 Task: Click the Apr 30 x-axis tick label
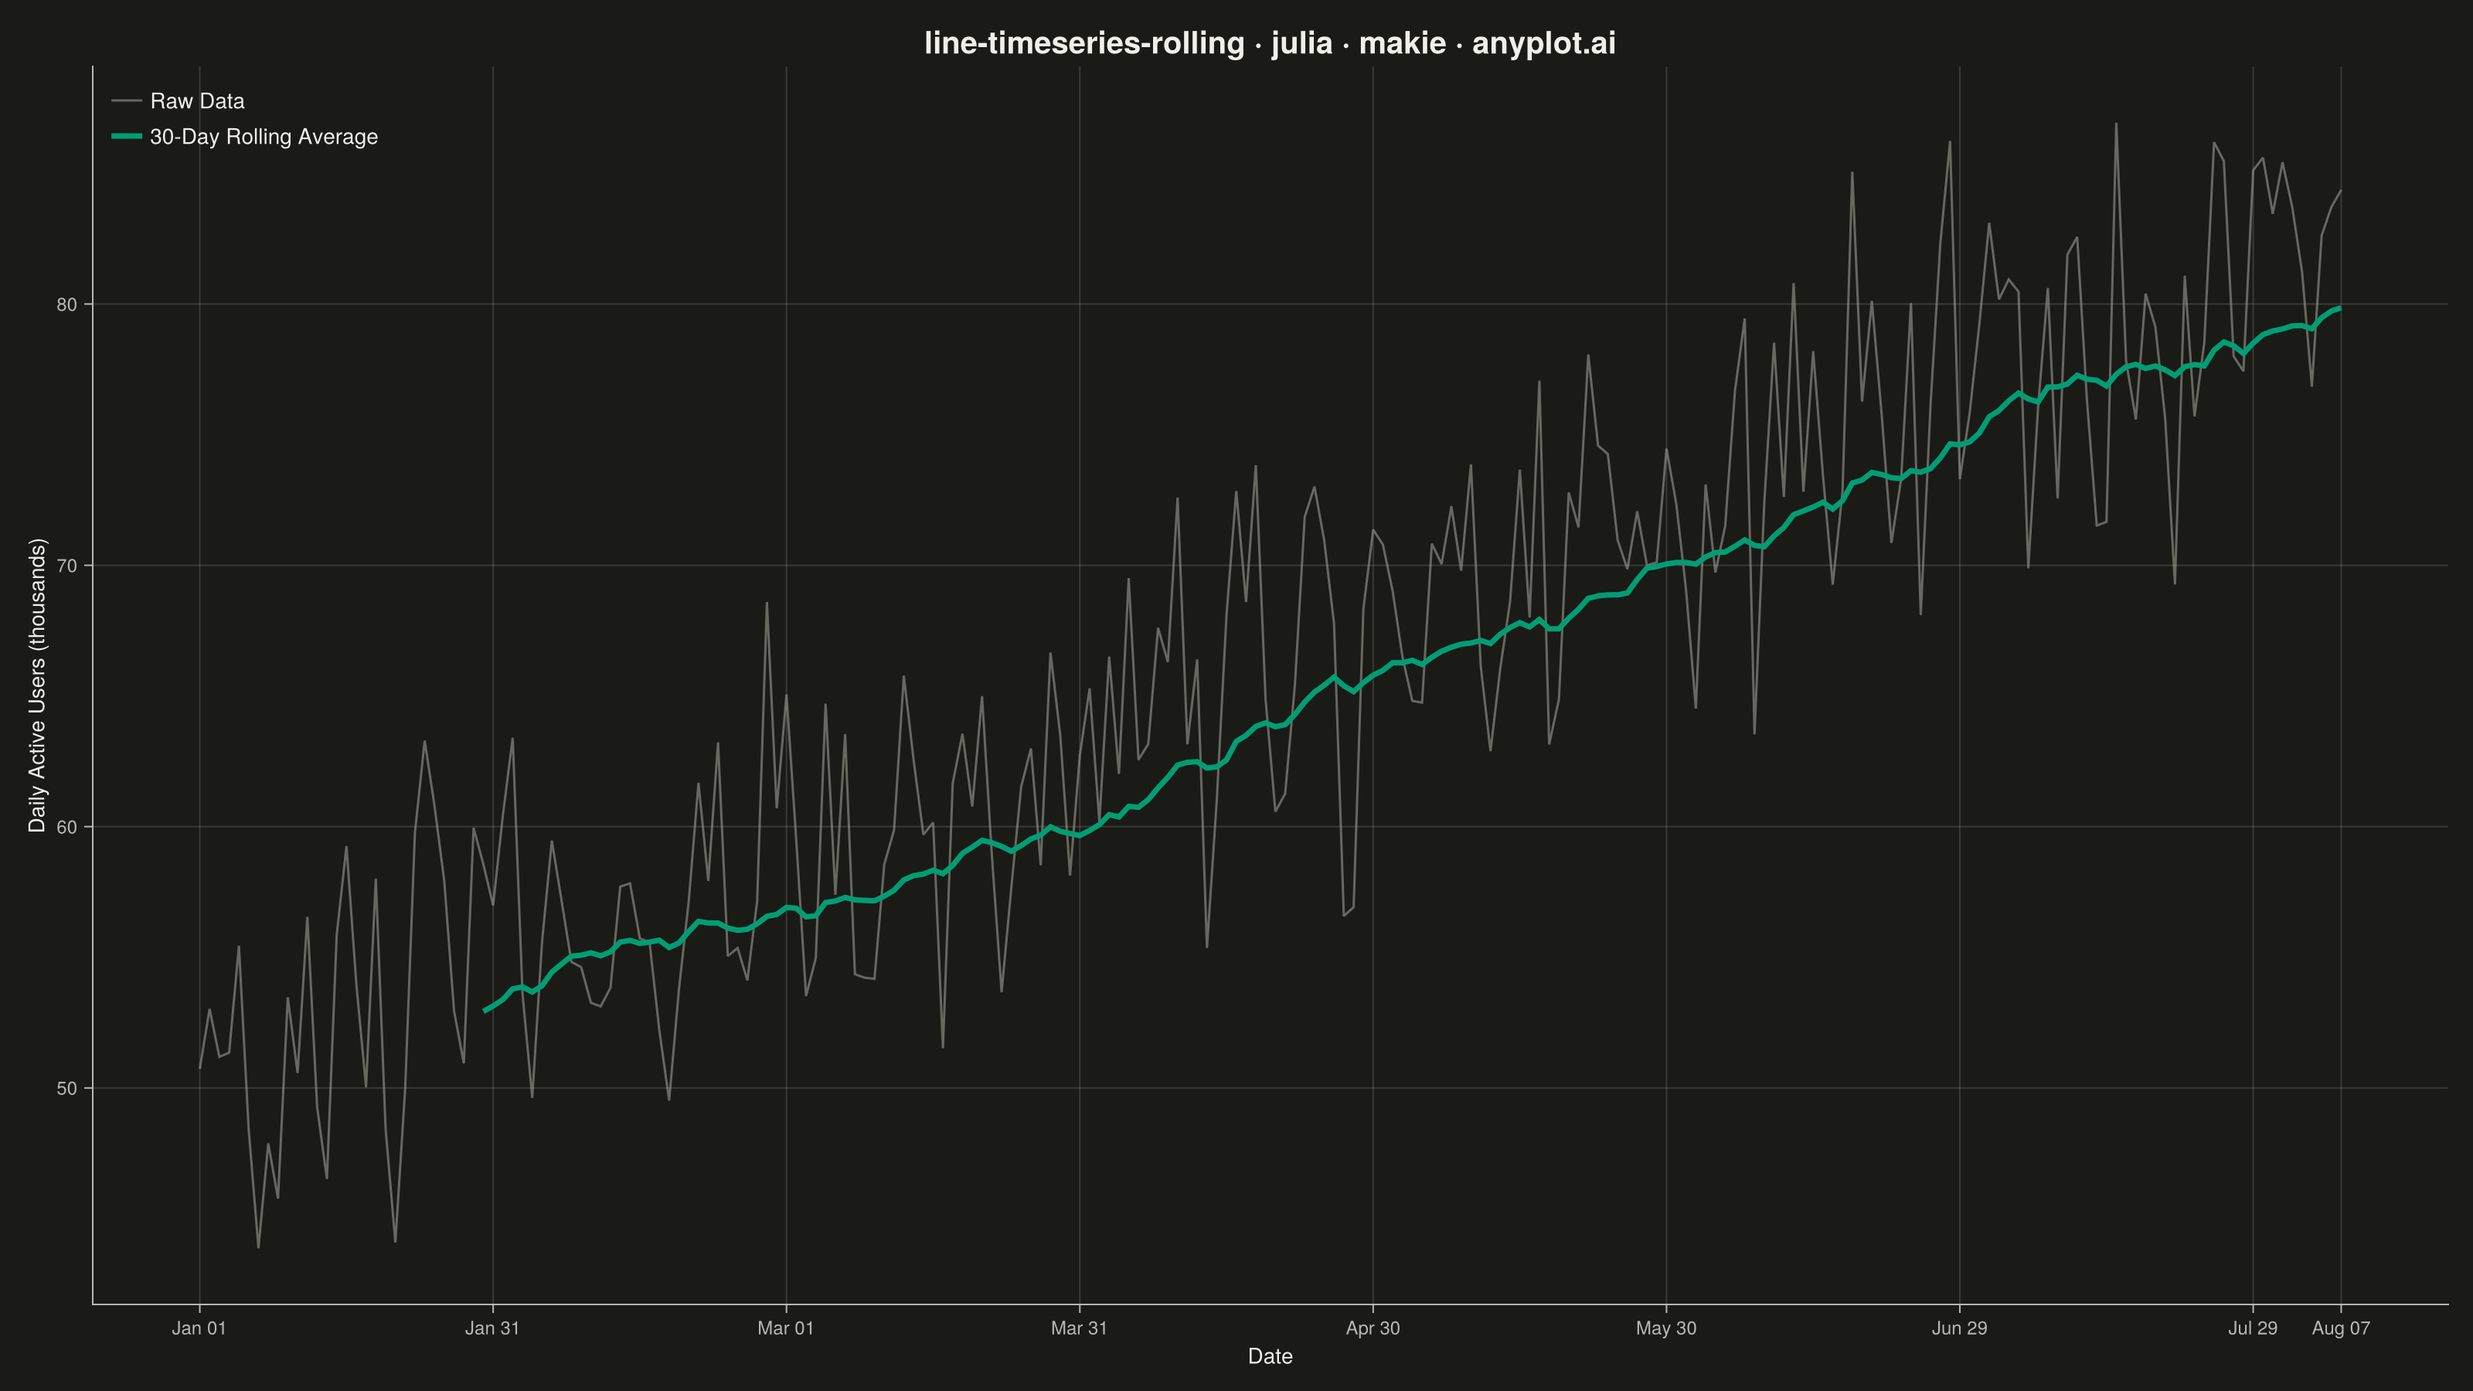pos(1373,1328)
